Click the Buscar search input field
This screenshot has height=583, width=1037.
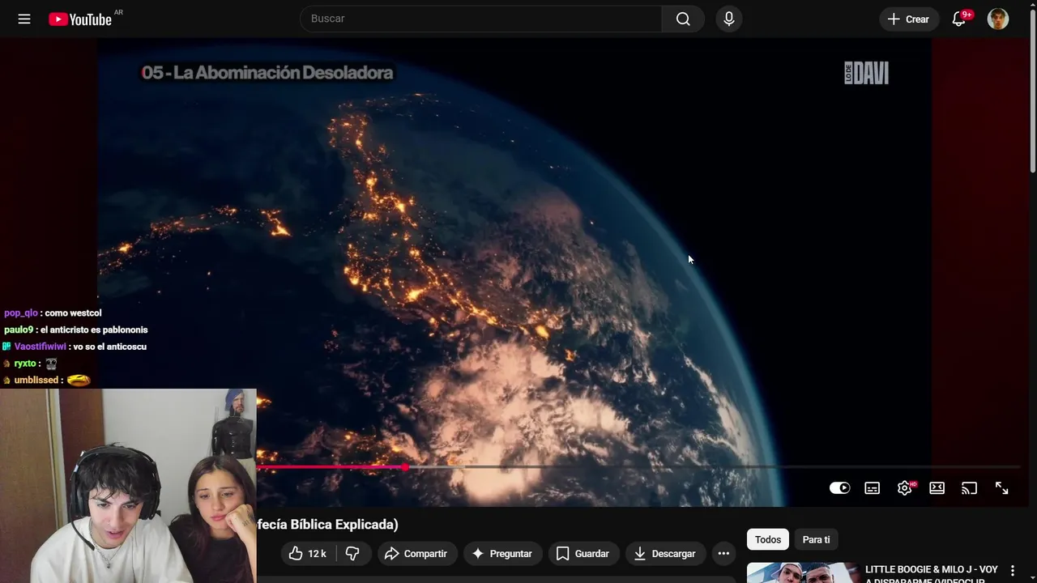[x=481, y=19]
